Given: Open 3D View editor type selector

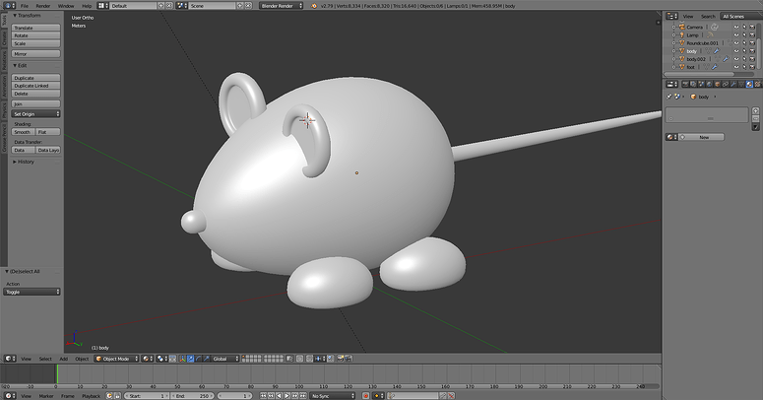Looking at the screenshot, I should (x=10, y=359).
